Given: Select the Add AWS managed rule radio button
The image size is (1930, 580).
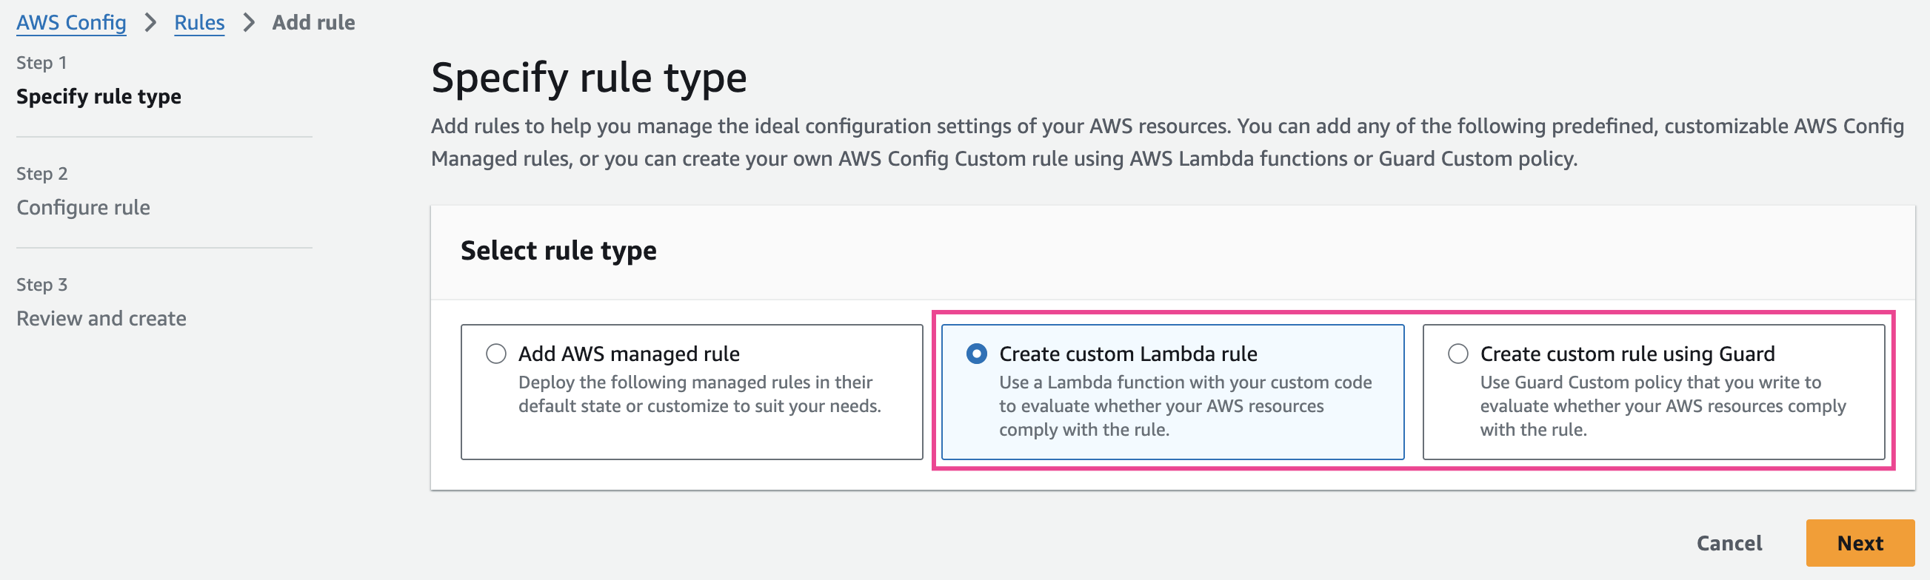Looking at the screenshot, I should [496, 353].
